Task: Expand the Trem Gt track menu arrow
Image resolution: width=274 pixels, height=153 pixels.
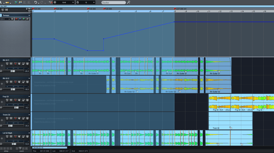Action: 29,115
